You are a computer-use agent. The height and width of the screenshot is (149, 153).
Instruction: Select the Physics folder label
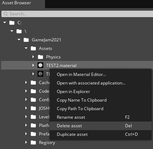click(x=53, y=57)
